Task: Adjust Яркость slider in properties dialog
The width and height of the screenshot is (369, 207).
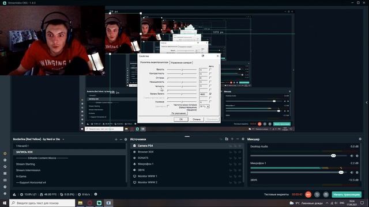Action: (x=182, y=70)
